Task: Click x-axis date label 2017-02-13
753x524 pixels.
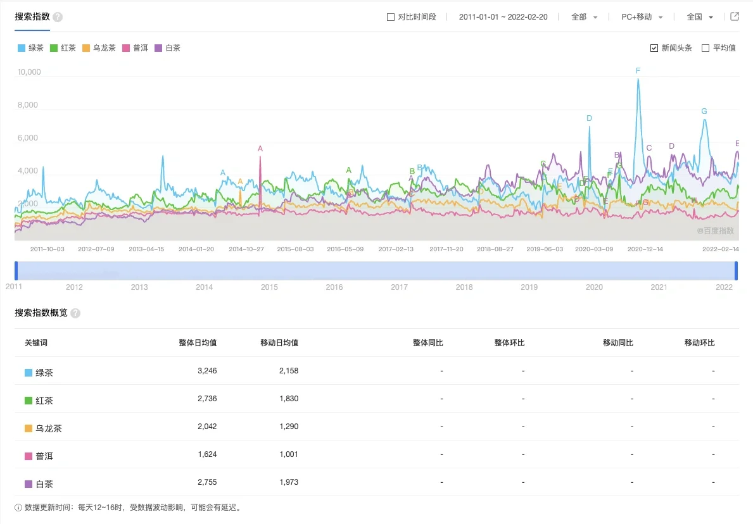Action: [396, 249]
